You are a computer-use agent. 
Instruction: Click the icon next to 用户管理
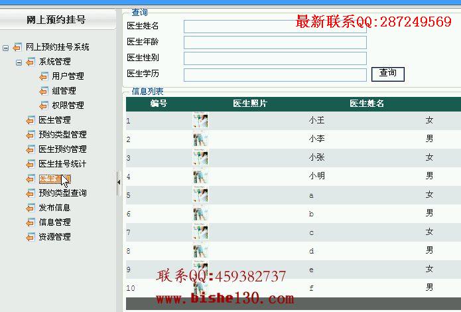tap(44, 76)
